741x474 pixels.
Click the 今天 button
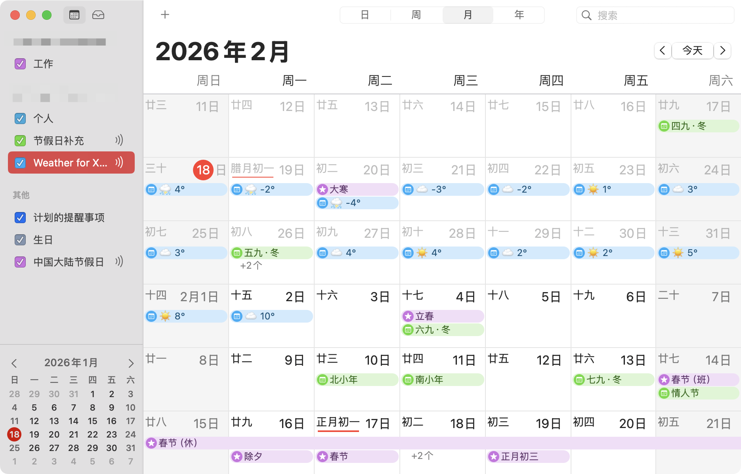[692, 51]
